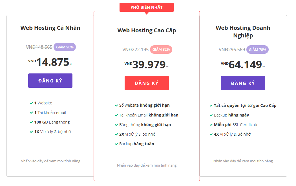Click ĐĂNG KÝ under Web Hosting Cá Nhân

(x=50, y=81)
